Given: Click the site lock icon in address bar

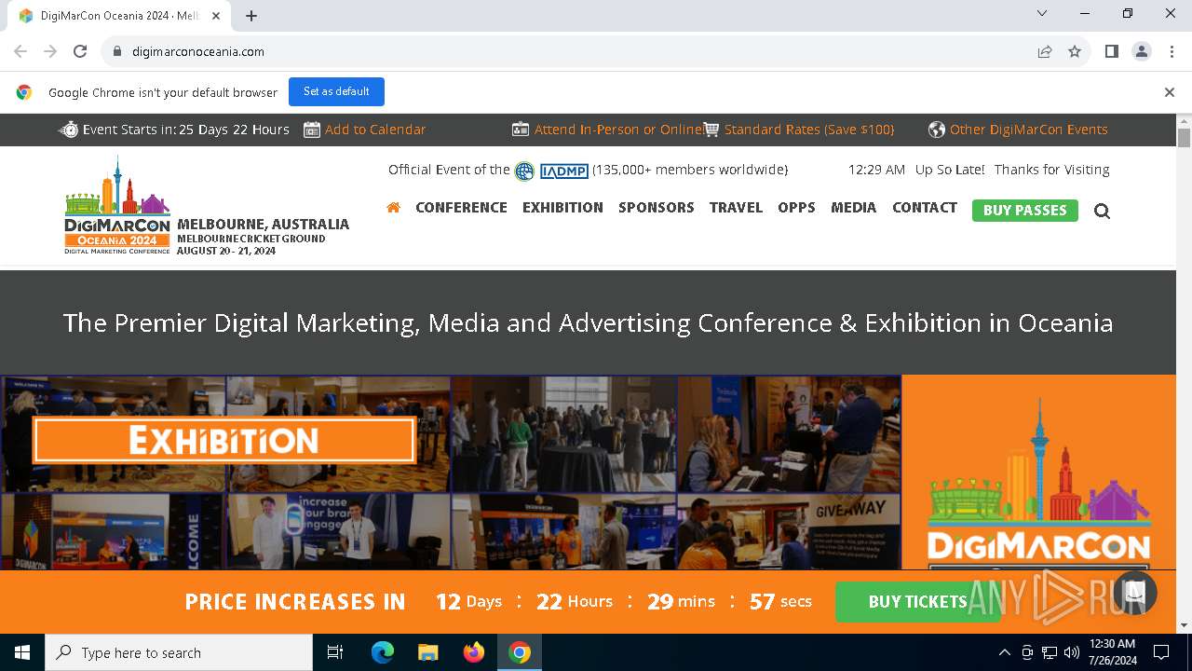Looking at the screenshot, I should 117,51.
